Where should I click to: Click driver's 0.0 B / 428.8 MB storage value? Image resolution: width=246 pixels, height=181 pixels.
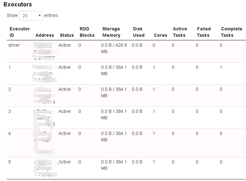114,48
